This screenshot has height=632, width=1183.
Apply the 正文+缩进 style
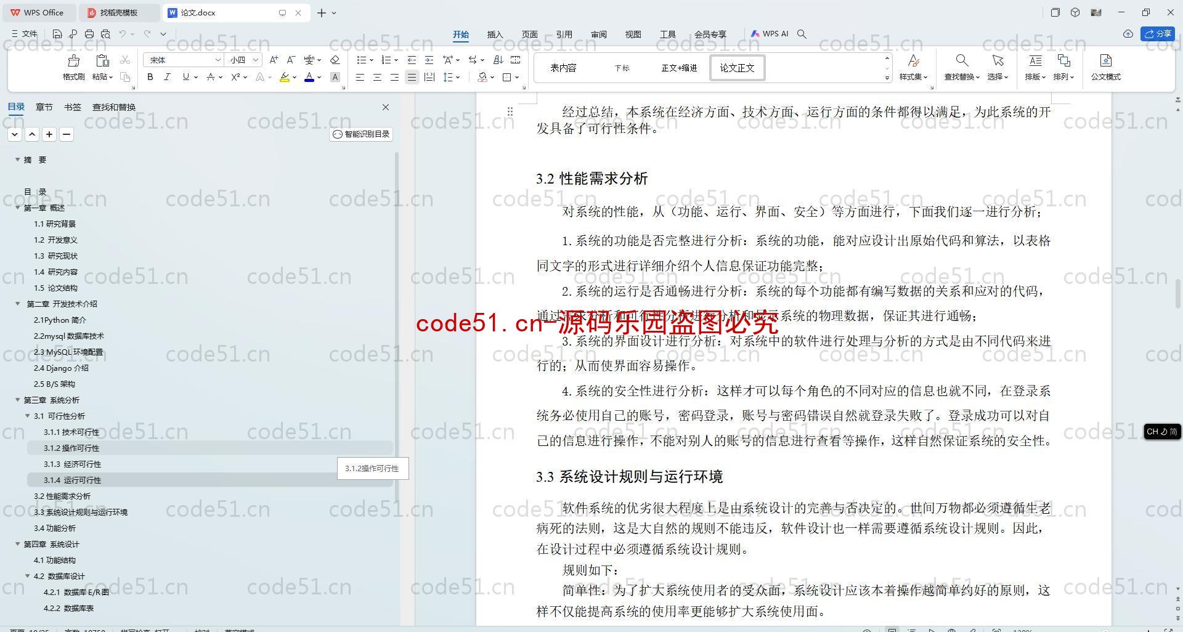679,68
